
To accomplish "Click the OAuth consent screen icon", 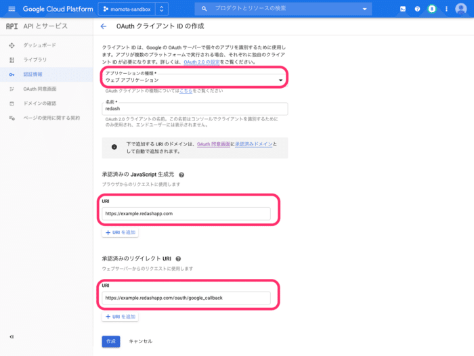I will coord(12,89).
